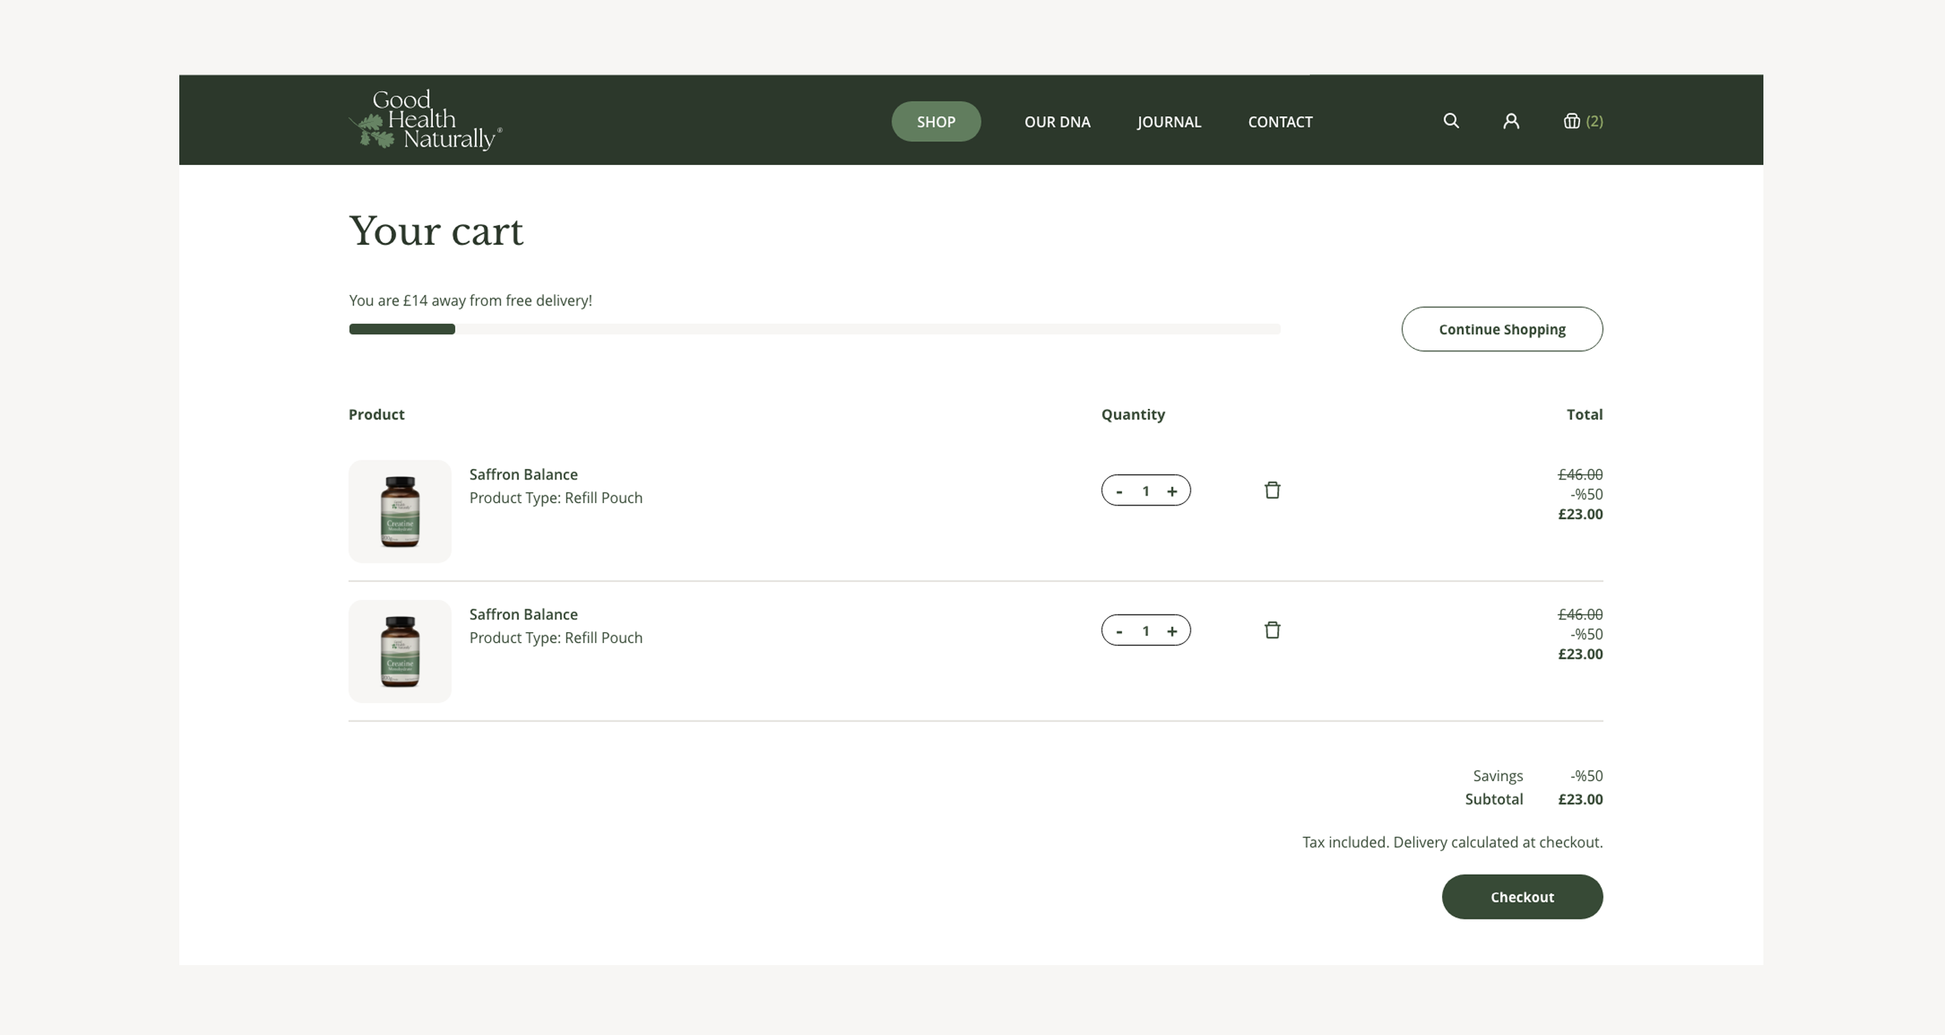1945x1035 pixels.
Task: Click second Saffron Balance product name
Action: click(523, 614)
